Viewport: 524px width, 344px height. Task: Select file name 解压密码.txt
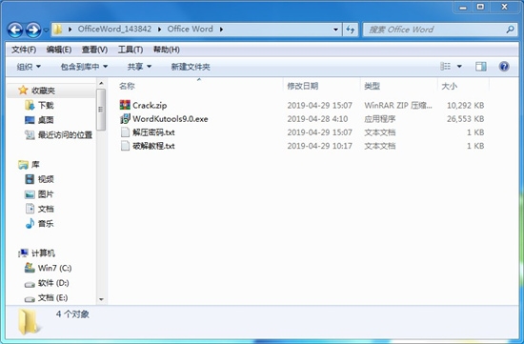153,132
